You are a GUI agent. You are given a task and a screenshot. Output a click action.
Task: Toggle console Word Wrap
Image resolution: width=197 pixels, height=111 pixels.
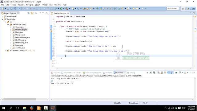click(x=165, y=73)
